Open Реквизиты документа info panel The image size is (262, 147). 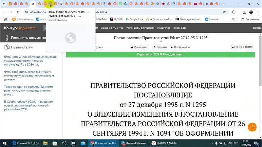click(25, 38)
